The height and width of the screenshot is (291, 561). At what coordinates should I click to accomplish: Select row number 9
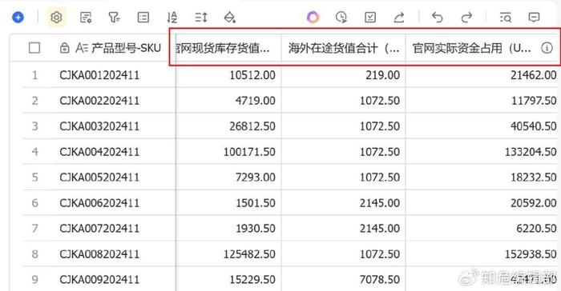[x=34, y=279]
